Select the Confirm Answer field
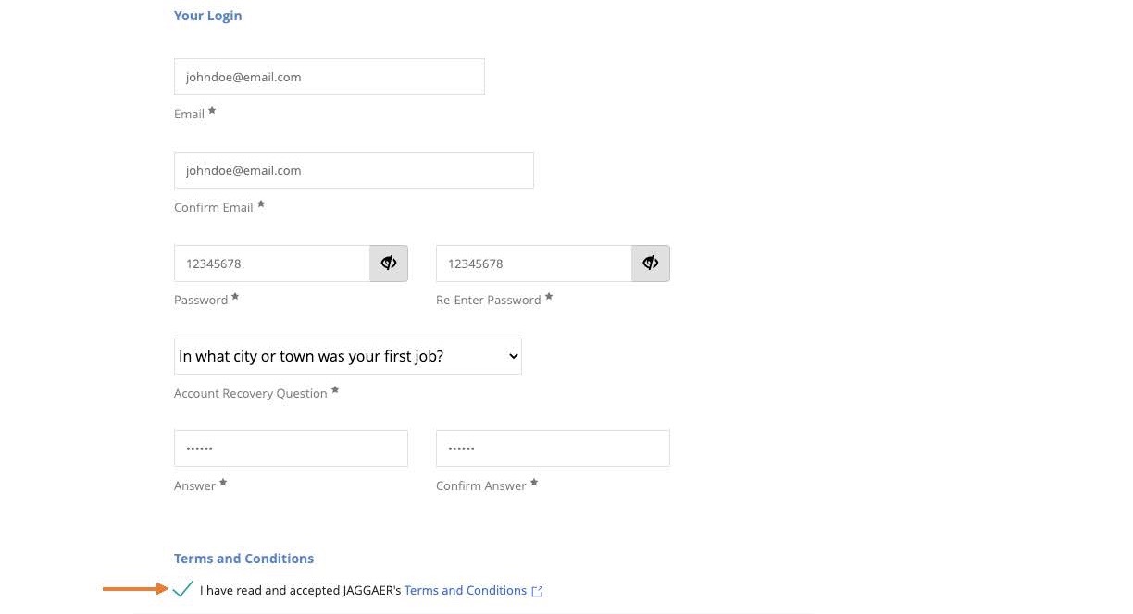Screen dimensions: 1133x614 click(553, 448)
